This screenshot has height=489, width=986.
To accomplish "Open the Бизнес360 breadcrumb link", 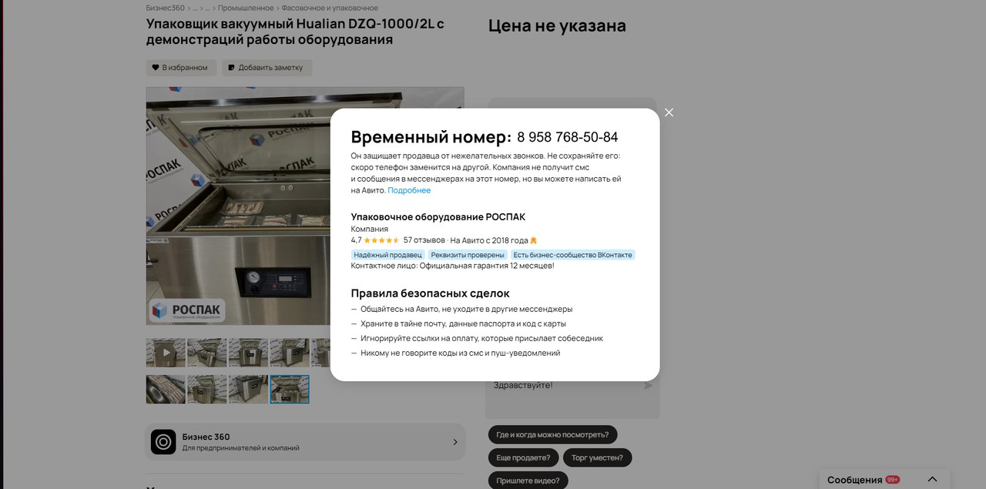I will click(165, 8).
